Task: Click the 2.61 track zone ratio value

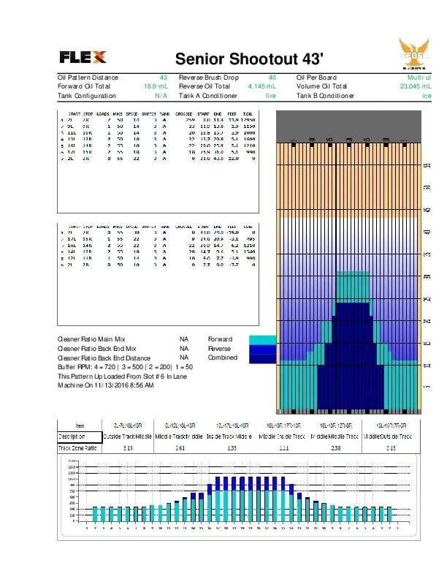Action: 180,447
